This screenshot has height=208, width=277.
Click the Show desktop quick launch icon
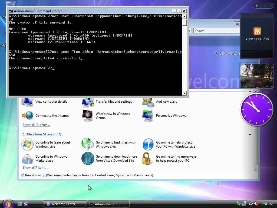click(x=19, y=204)
